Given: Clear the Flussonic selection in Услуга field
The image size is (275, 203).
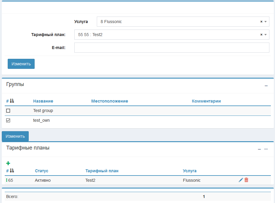Looking at the screenshot, I should point(261,22).
